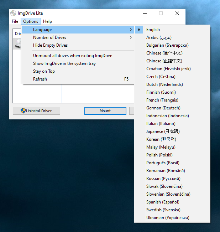Choose Italian (Italiano) language
The width and height of the screenshot is (220, 232).
172,124
